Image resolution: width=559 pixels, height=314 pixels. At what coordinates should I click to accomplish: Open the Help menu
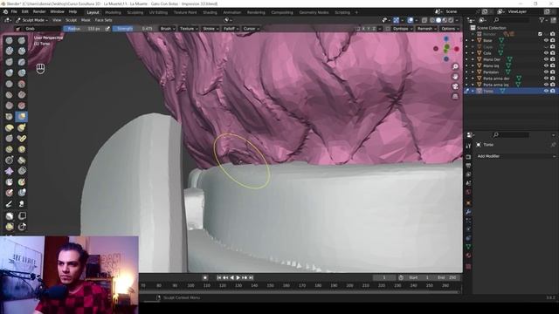[x=72, y=11]
